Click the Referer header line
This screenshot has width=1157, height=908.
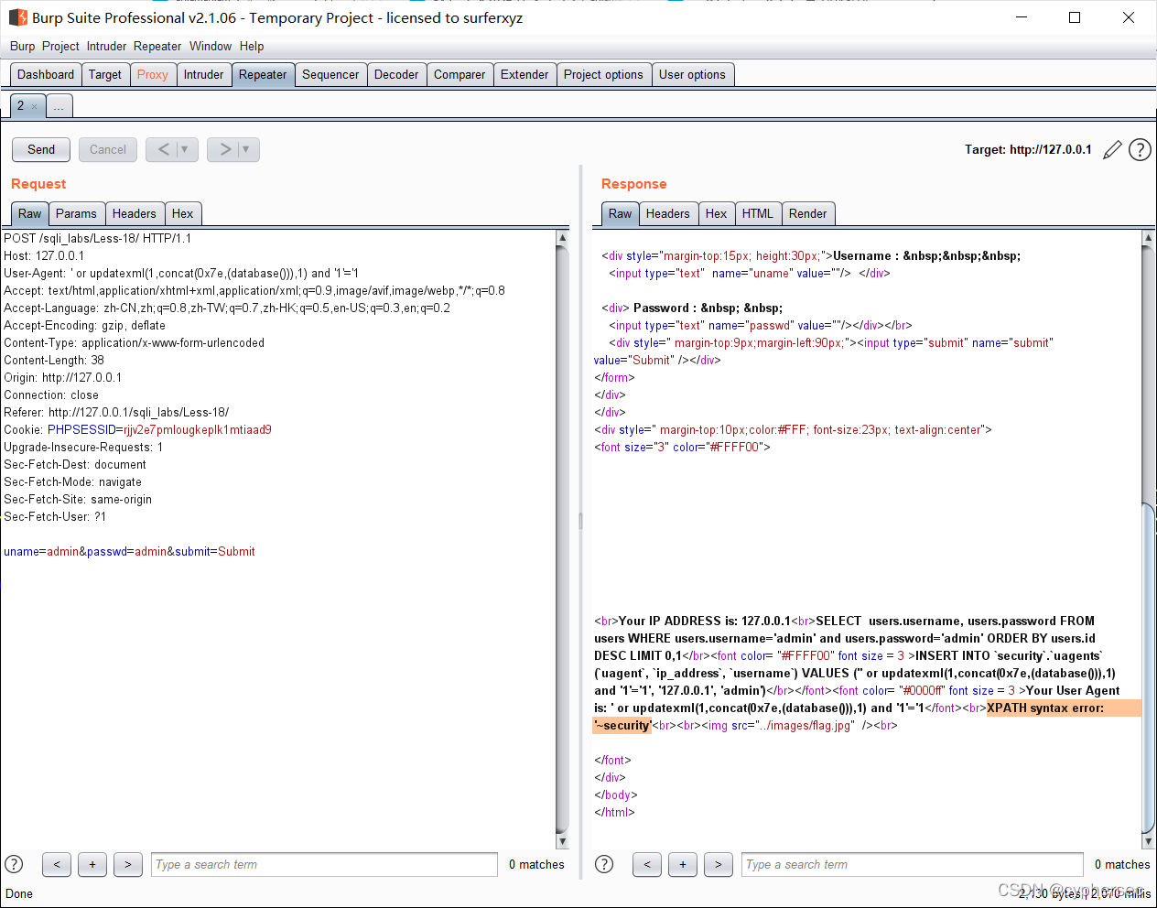[116, 412]
